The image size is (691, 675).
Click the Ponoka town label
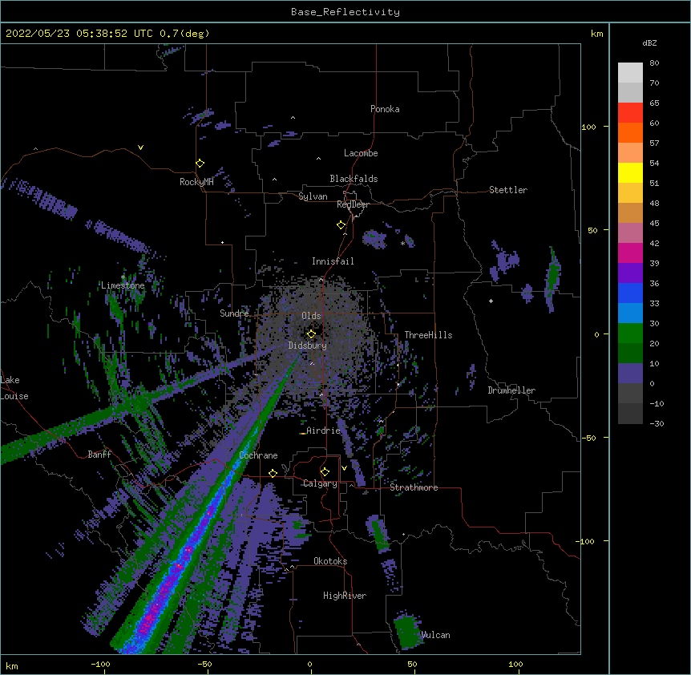385,109
